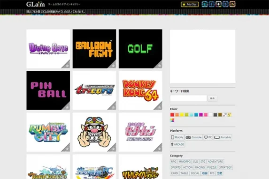The image size is (269, 179).
Task: Filter logos by white color swatch
Action: click(x=210, y=115)
